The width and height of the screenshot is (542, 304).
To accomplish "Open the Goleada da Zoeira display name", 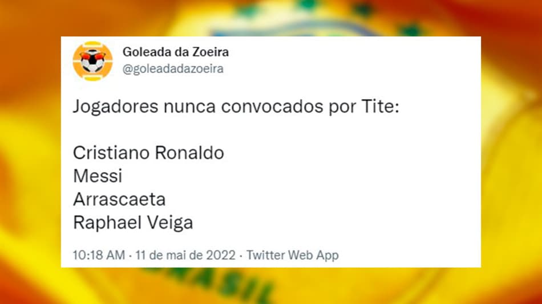I will [176, 52].
